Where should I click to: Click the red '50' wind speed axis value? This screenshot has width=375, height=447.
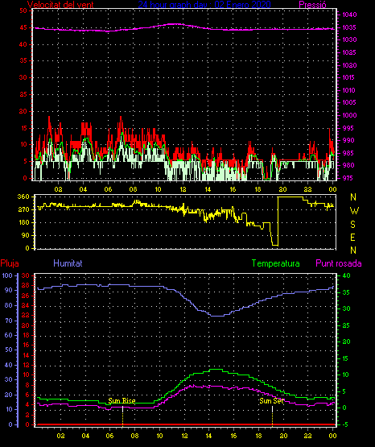click(x=23, y=10)
